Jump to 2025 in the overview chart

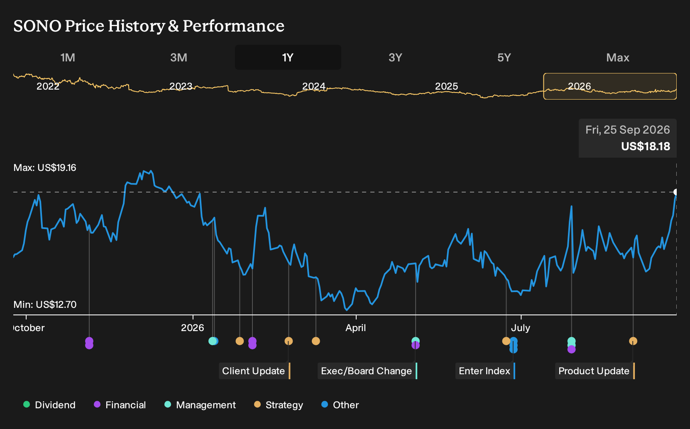tap(447, 86)
